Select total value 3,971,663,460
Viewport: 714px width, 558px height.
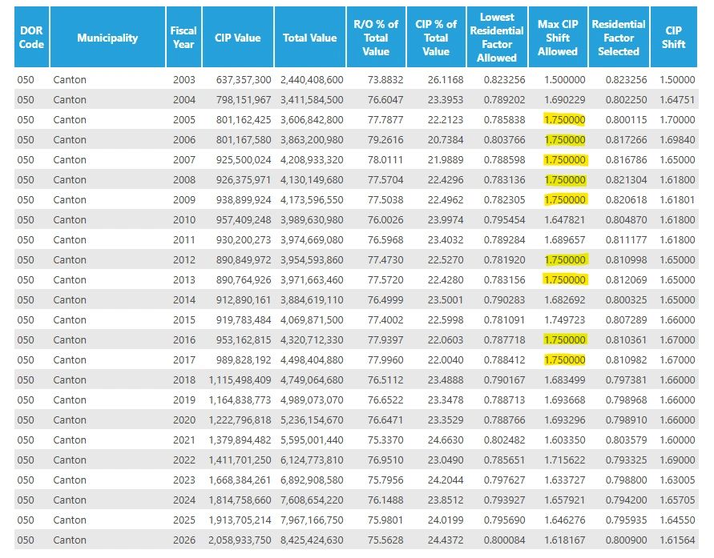(x=312, y=279)
